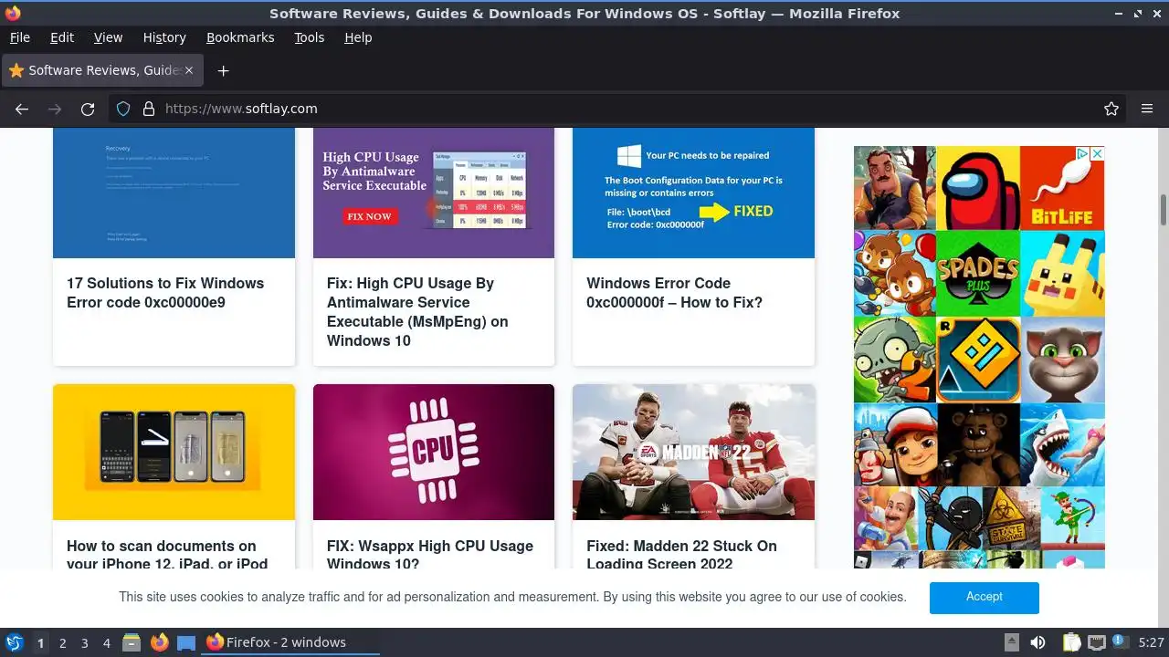Click the State of Survival game icon
Screen dimensions: 1169x657
tap(1009, 518)
